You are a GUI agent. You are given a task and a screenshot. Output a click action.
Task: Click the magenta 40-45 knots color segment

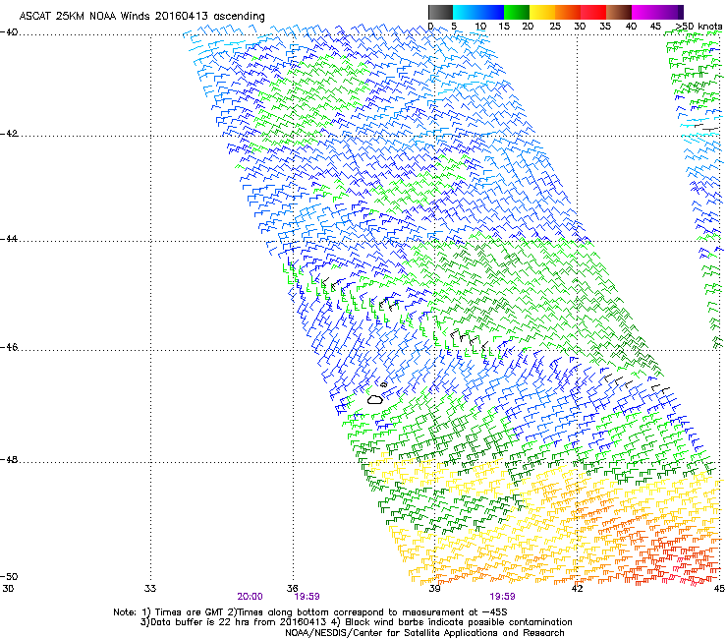(x=644, y=12)
